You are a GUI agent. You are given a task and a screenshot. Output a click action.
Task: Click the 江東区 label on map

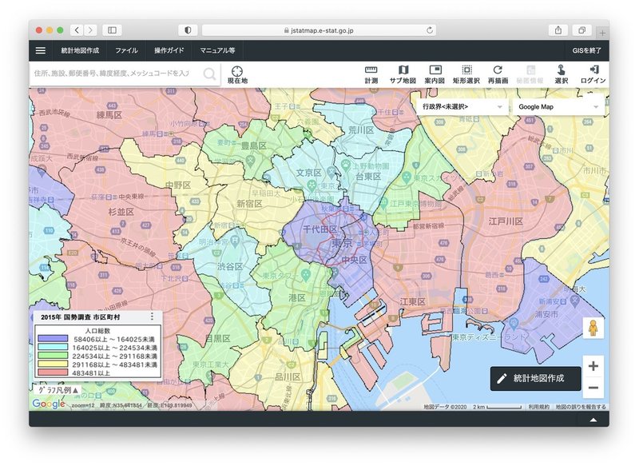(412, 301)
